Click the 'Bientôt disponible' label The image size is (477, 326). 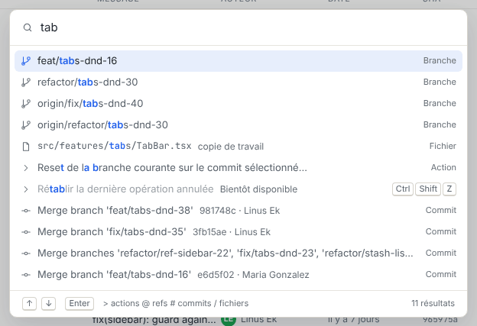click(258, 189)
